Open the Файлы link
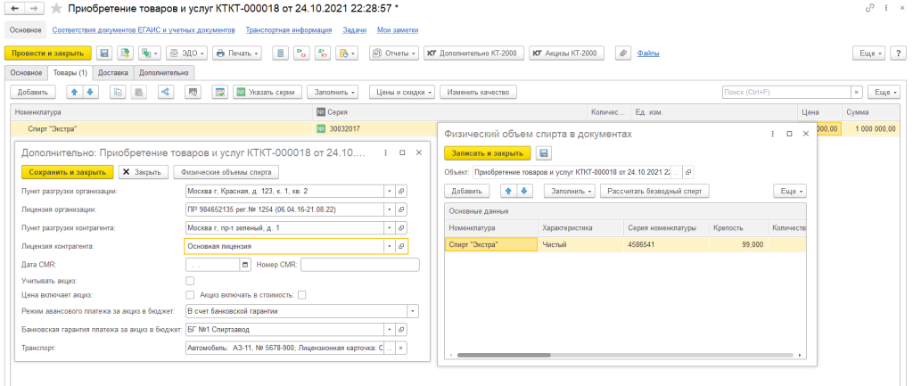The height and width of the screenshot is (386, 913). click(x=647, y=53)
